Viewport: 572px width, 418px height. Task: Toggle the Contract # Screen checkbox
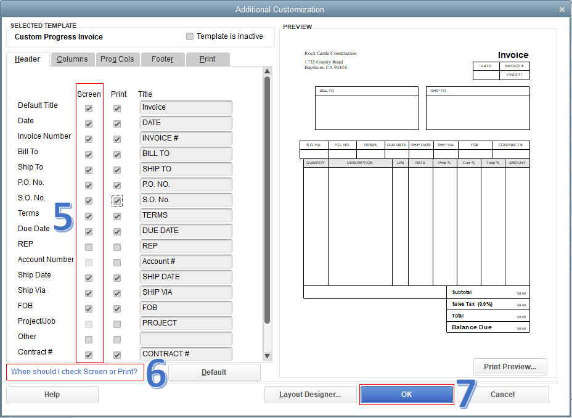88,354
